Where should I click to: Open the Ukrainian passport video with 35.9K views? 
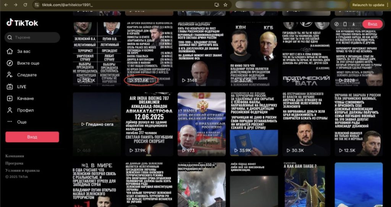[254, 124]
